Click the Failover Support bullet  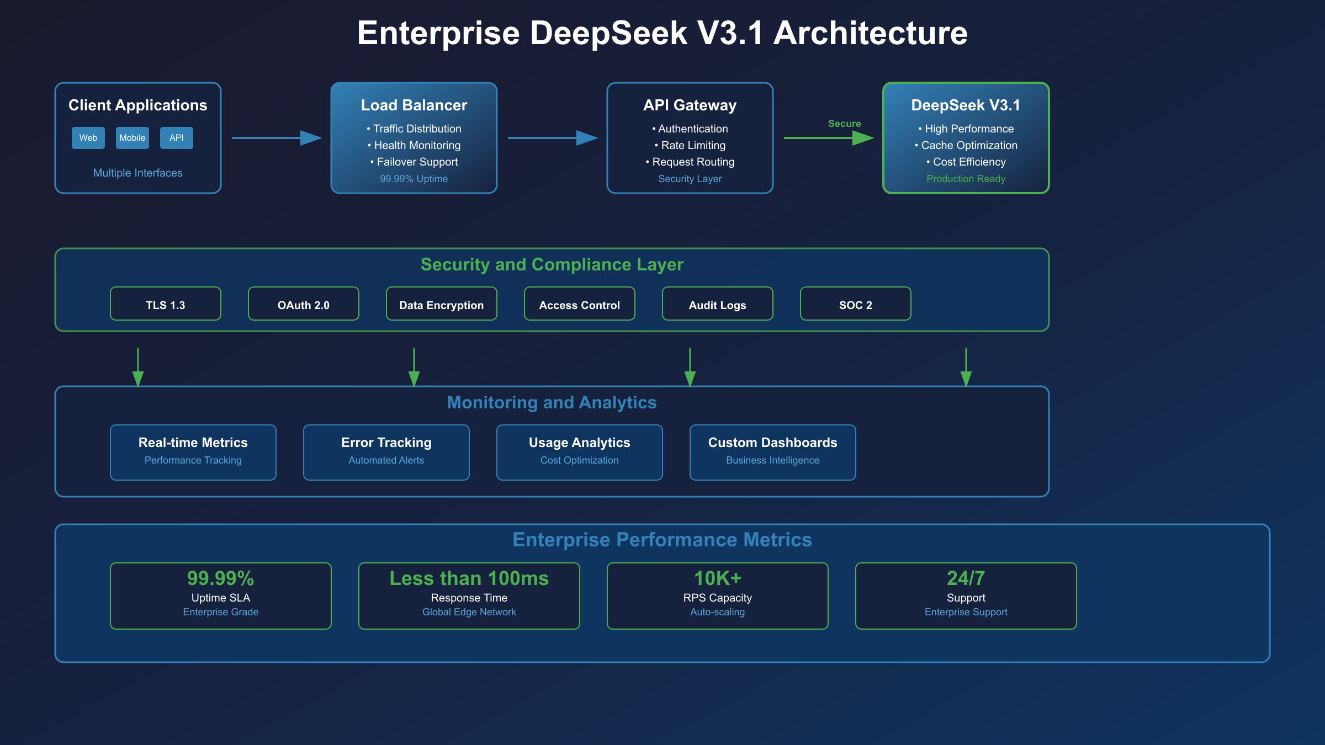coord(414,162)
